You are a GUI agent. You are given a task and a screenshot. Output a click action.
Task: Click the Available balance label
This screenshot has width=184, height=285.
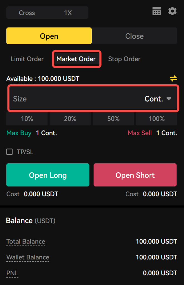[x=20, y=78]
